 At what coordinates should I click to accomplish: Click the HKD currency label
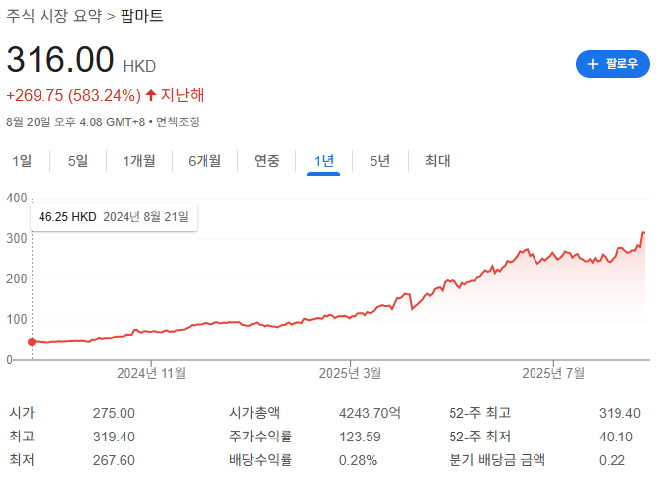[x=139, y=66]
